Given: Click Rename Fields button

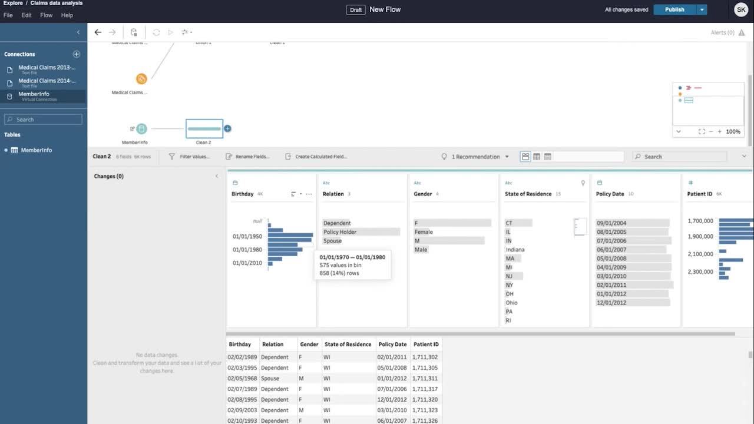Looking at the screenshot, I should [247, 157].
